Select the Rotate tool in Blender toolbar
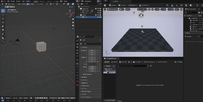The height and width of the screenshot is (102, 203). pyautogui.click(x=3, y=22)
